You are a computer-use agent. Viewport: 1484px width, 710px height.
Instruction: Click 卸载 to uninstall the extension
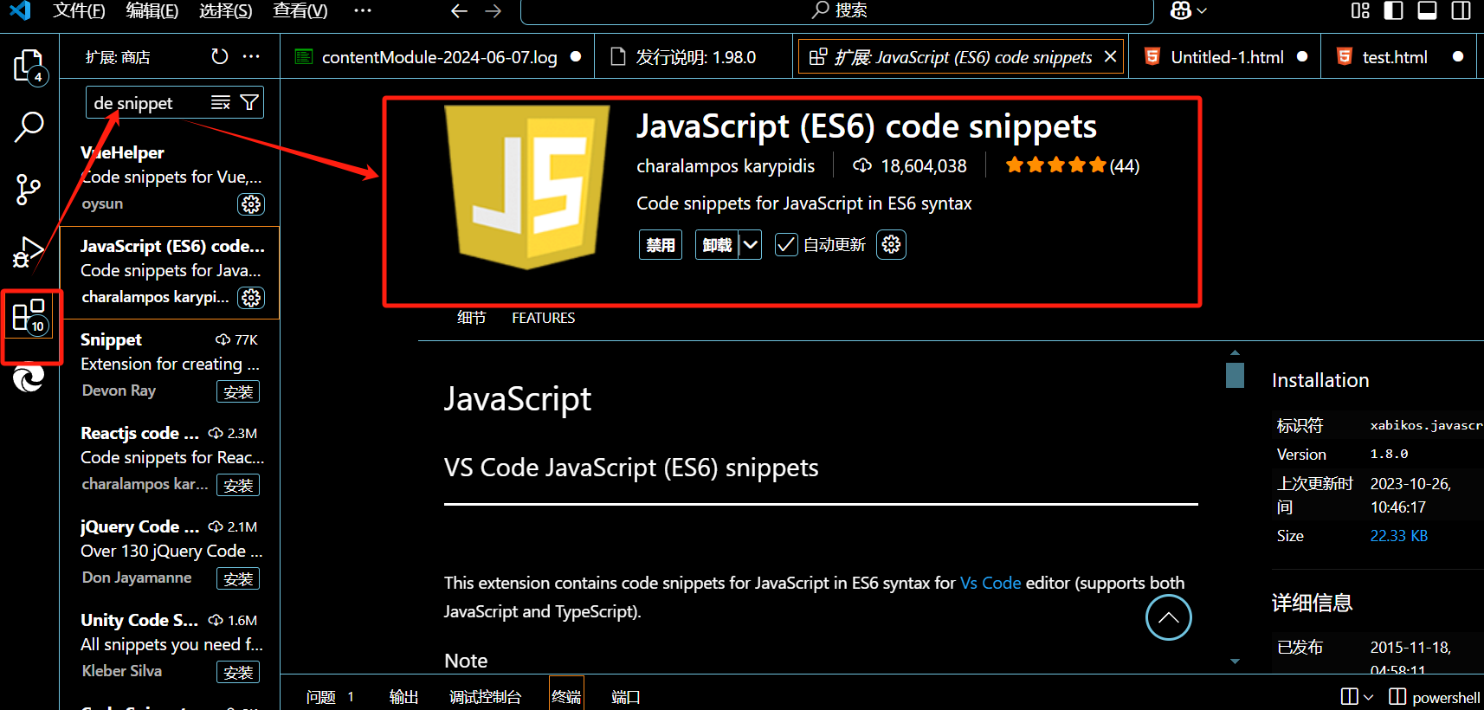pyautogui.click(x=717, y=245)
